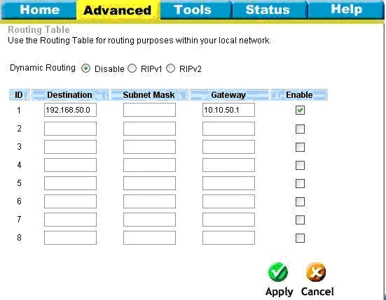Switch to the Tools tab
Viewport: 386px width, 300px height.
pos(196,10)
